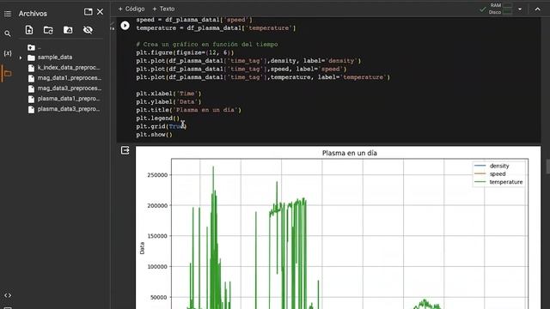Open RAM and Disco resource indicator

[x=501, y=9]
